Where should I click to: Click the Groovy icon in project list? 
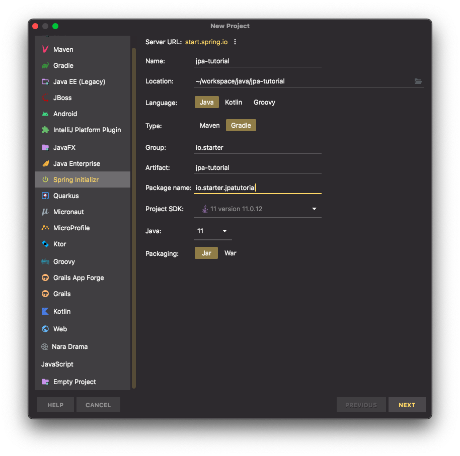coord(45,261)
